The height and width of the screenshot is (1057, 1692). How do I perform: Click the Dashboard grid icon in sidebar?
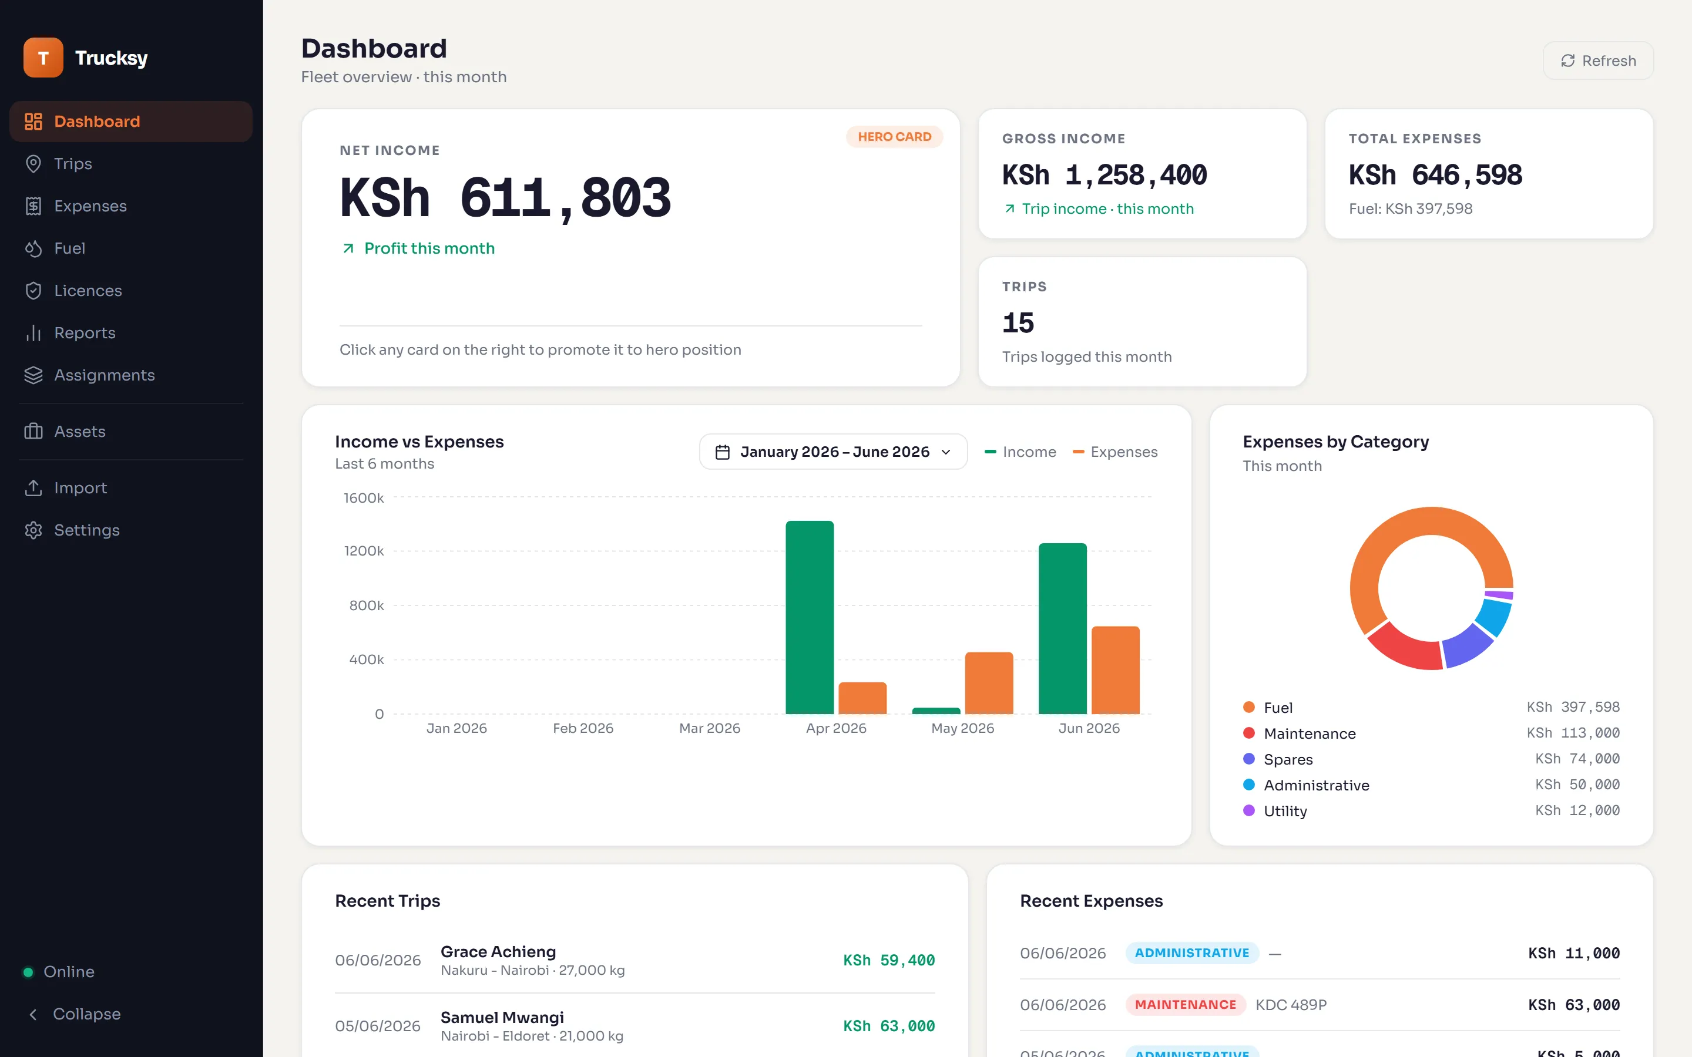(33, 122)
